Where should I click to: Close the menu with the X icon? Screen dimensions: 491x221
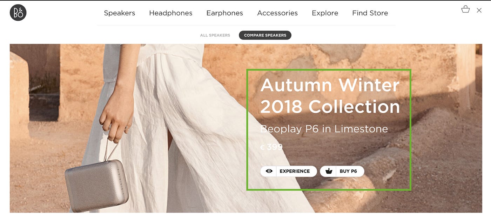tap(479, 11)
